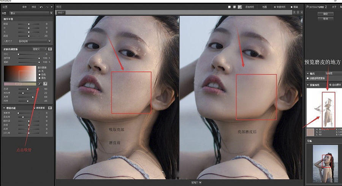Viewport: 342px width, 186px height.
Task: Click inside the skin tone color gradient picker
Action: pos(20,74)
